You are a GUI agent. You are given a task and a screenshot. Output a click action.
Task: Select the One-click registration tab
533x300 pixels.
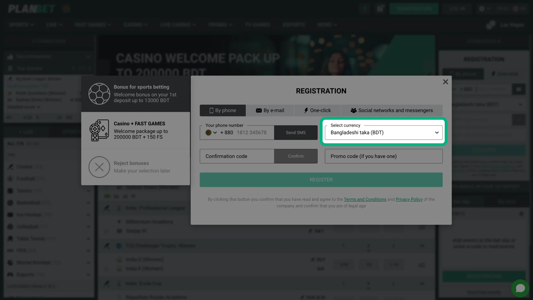(317, 111)
